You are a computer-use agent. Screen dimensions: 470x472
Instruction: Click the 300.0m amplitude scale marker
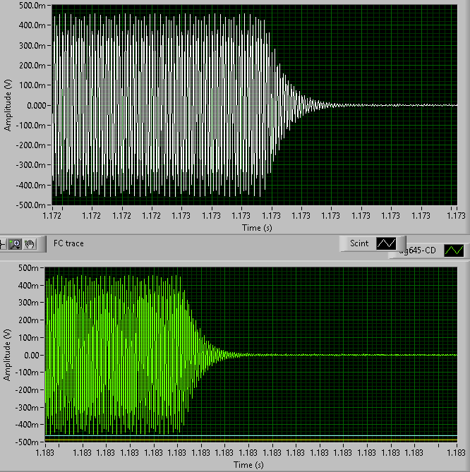click(x=32, y=45)
